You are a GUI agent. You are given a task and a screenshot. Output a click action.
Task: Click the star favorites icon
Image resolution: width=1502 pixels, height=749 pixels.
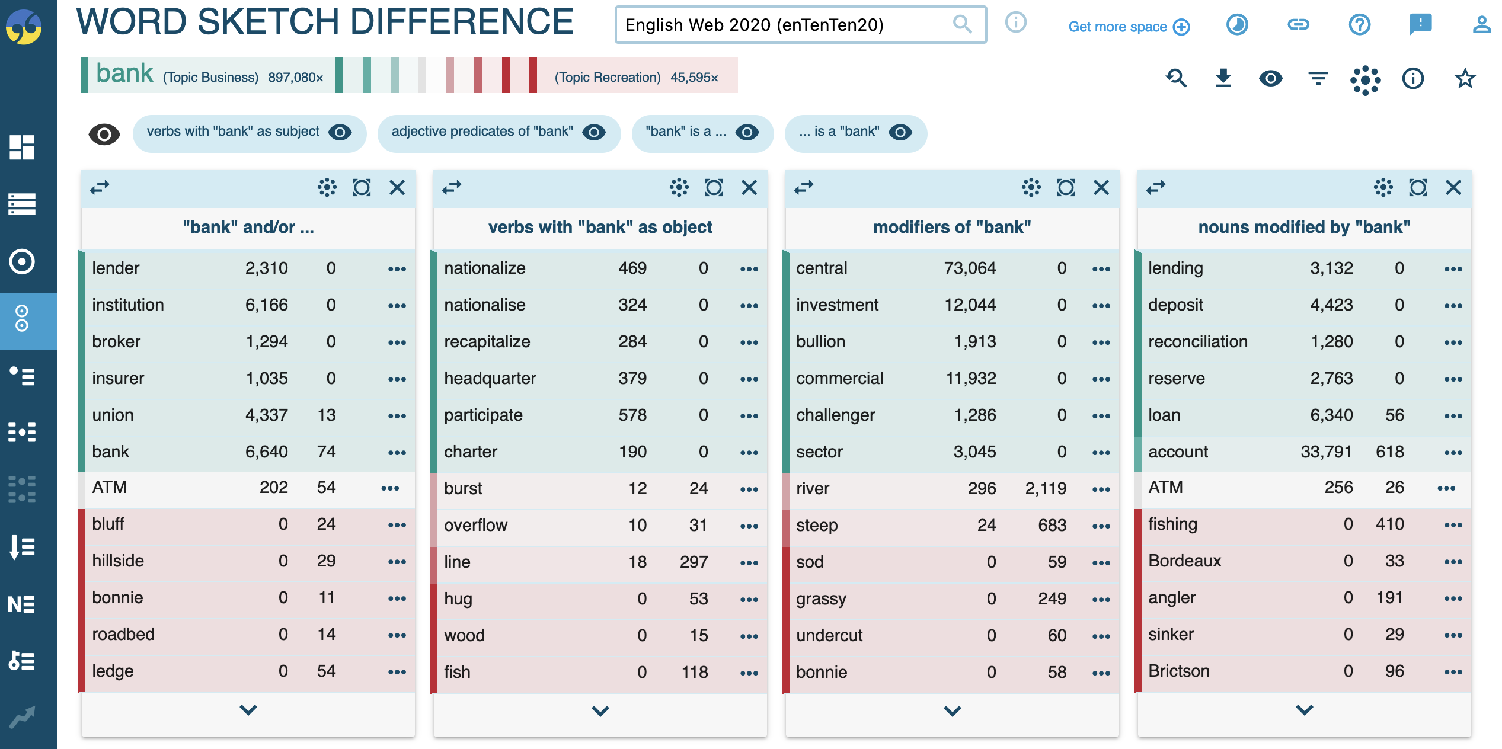pos(1465,78)
